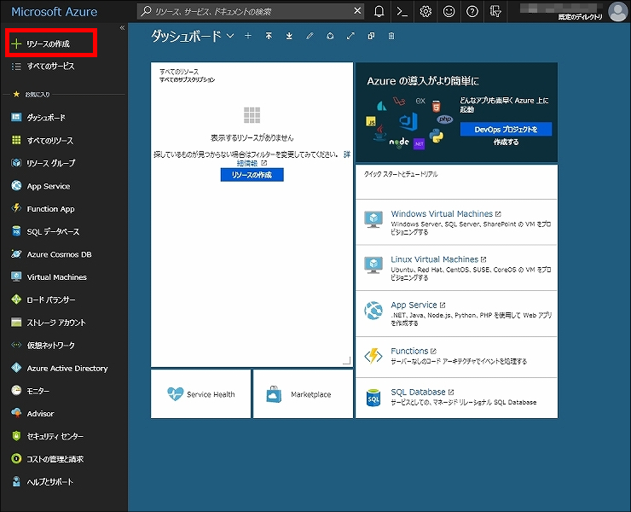Viewport: 631px width, 512px height.
Task: Open SQL Database quickstart link
Action: coord(418,392)
